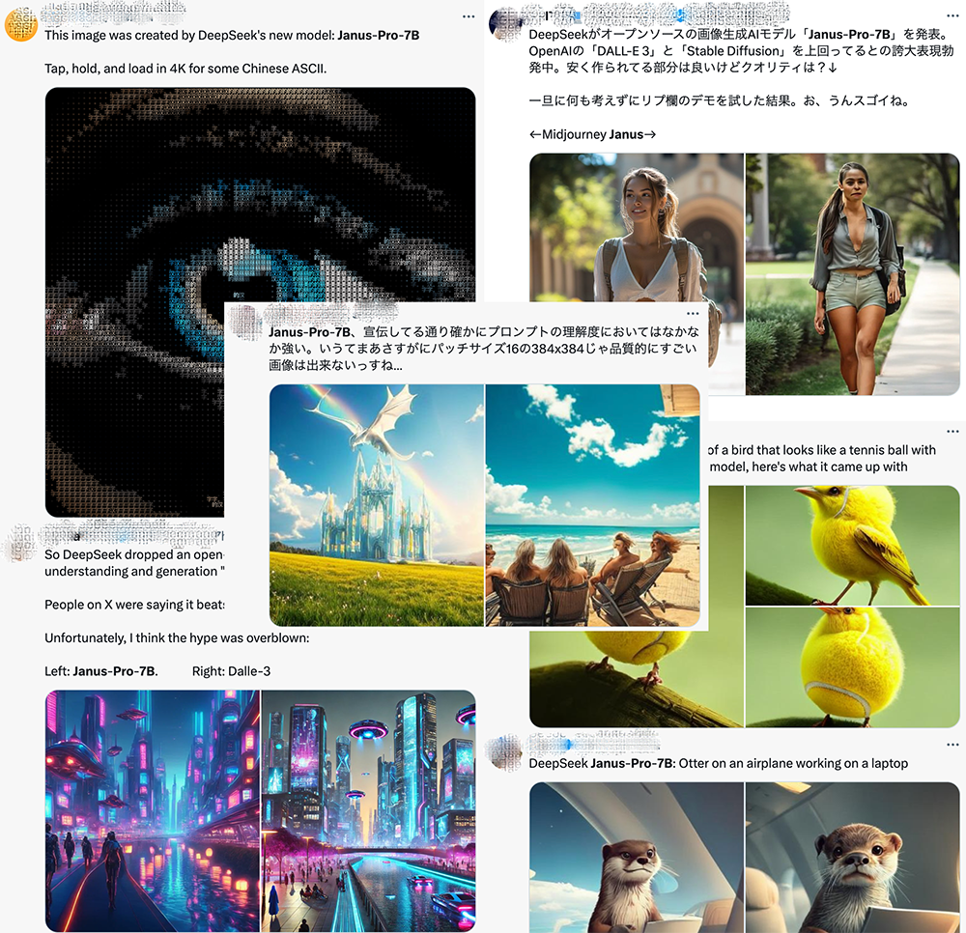
Task: Open Midjourney woman in white top image
Action: click(x=637, y=227)
